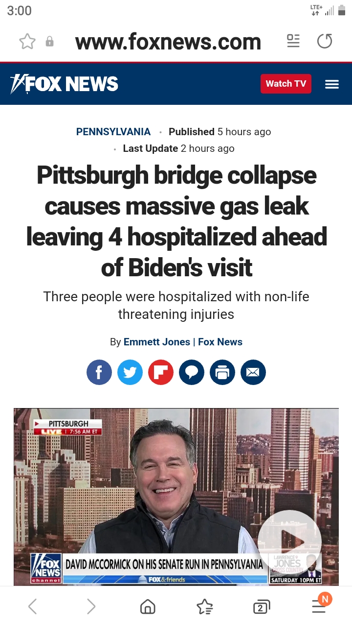Bookmark page with the star icon
The height and width of the screenshot is (627, 352).
pos(27,42)
